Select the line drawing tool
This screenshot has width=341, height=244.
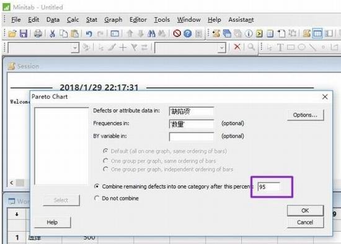[x=312, y=47]
